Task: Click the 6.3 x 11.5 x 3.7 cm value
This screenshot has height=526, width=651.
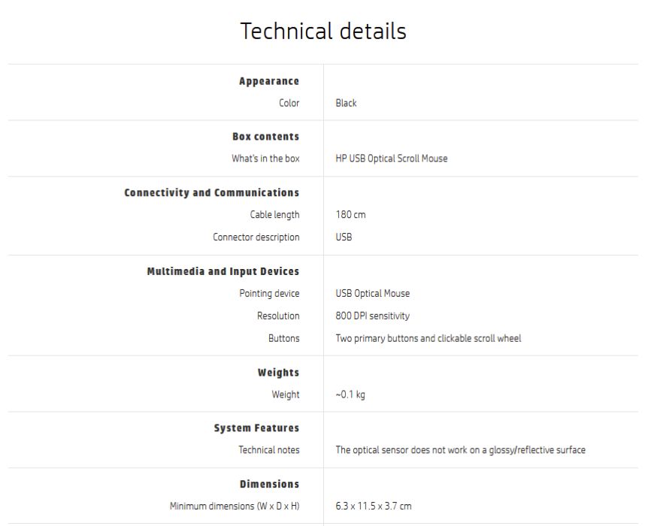Action: click(374, 506)
